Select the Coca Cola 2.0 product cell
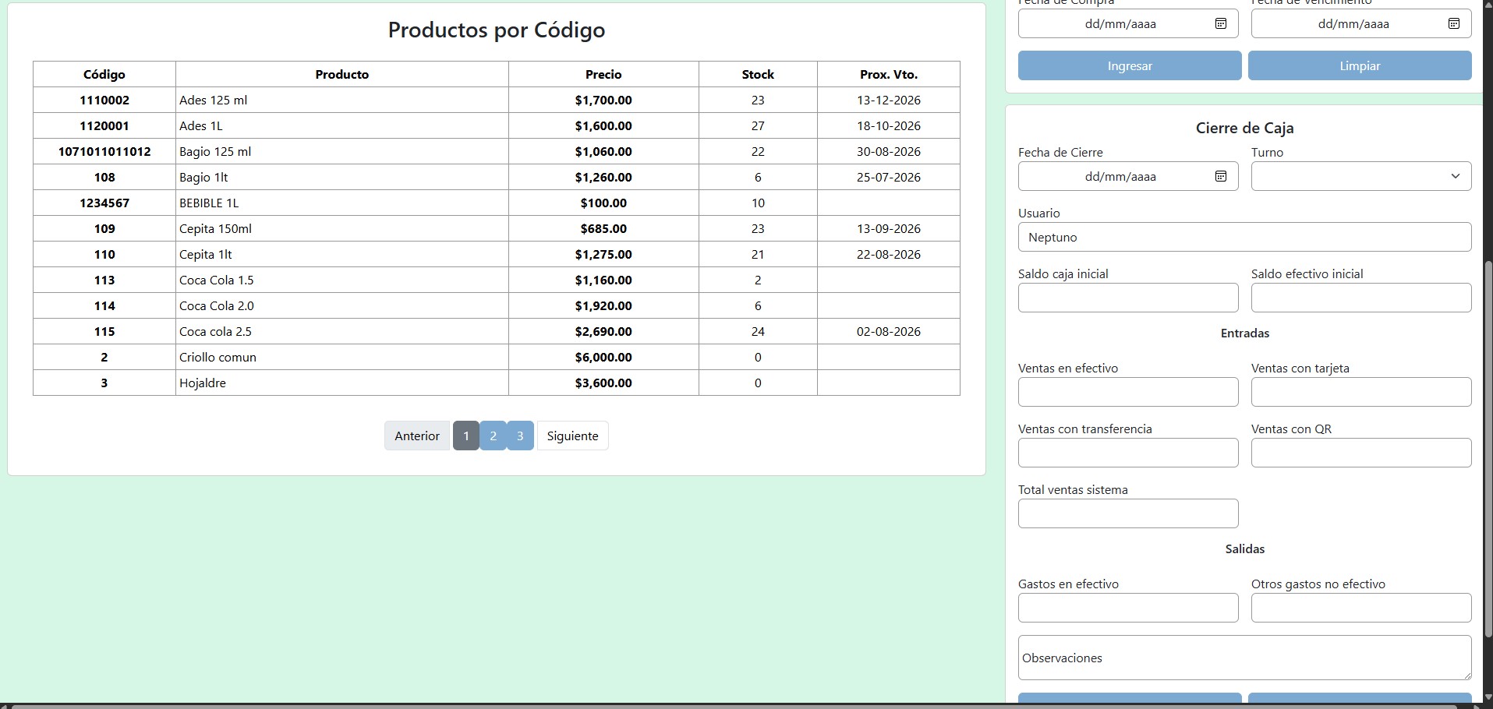Image resolution: width=1493 pixels, height=709 pixels. 342,305
